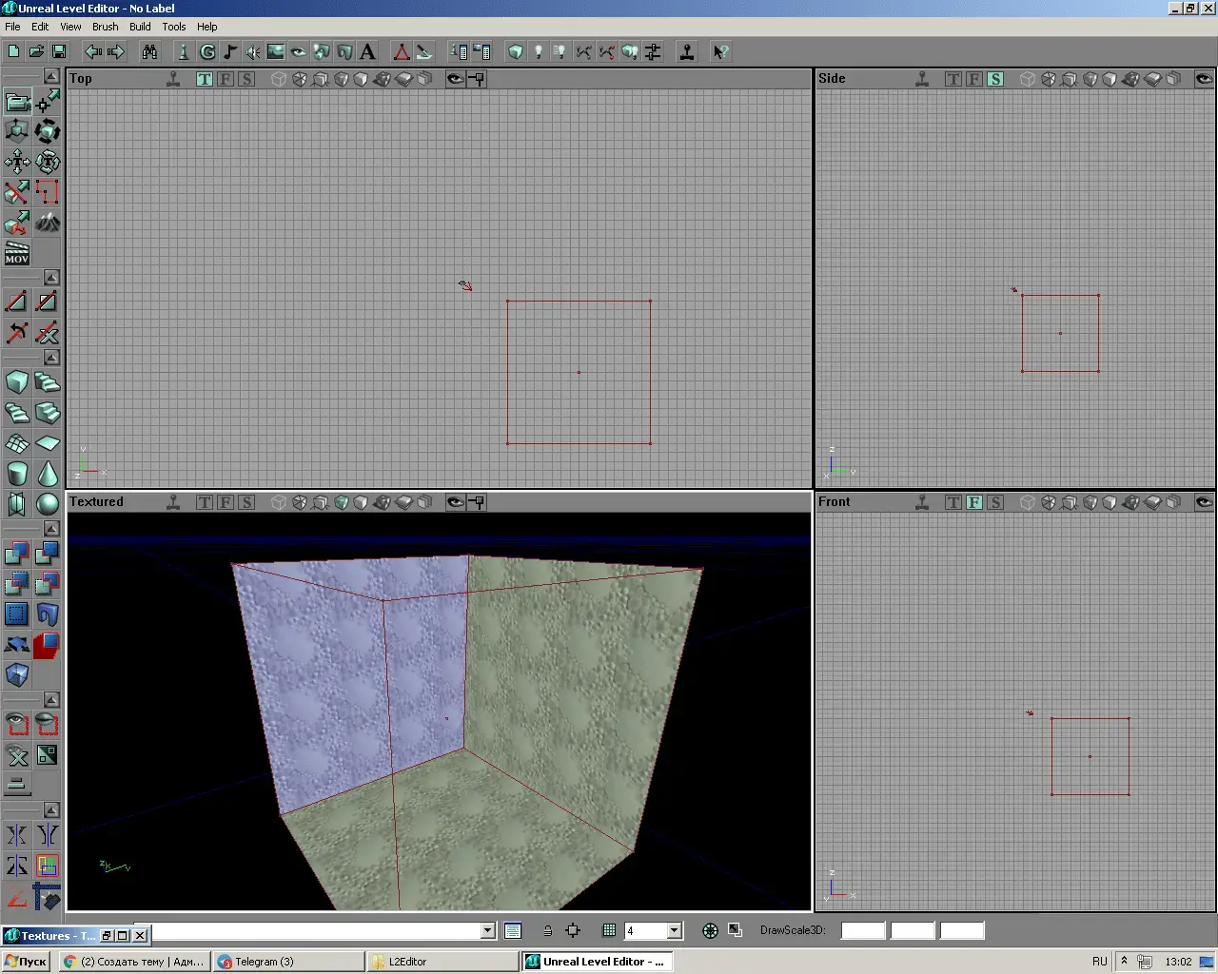The height and width of the screenshot is (974, 1218).
Task: Toggle eye visibility icon in Side viewport
Action: (1204, 79)
